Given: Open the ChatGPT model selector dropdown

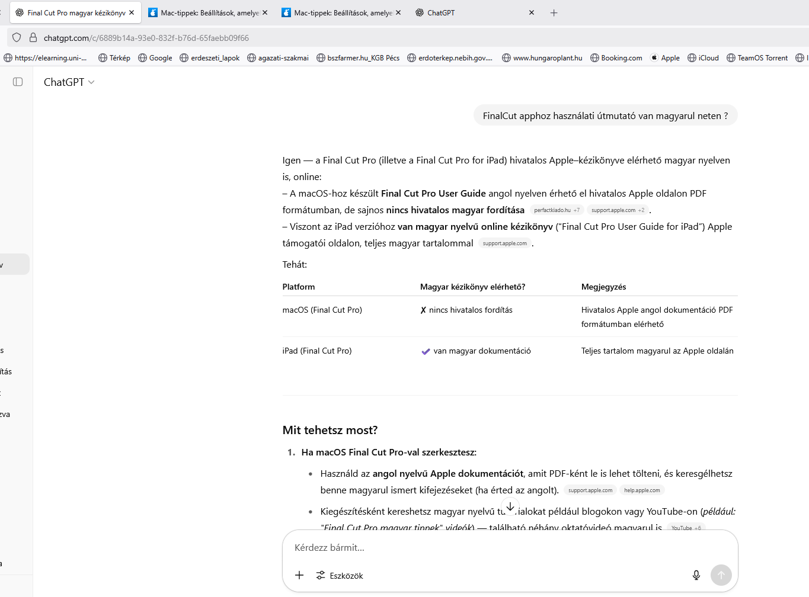Looking at the screenshot, I should tap(69, 82).
